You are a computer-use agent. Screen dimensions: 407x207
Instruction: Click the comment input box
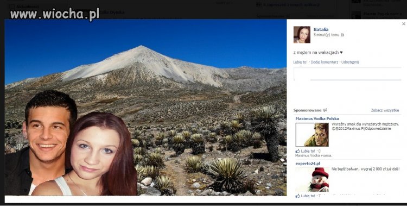point(347,74)
